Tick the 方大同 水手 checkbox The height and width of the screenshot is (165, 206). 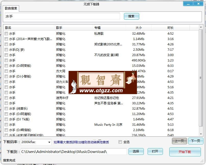point(6,71)
